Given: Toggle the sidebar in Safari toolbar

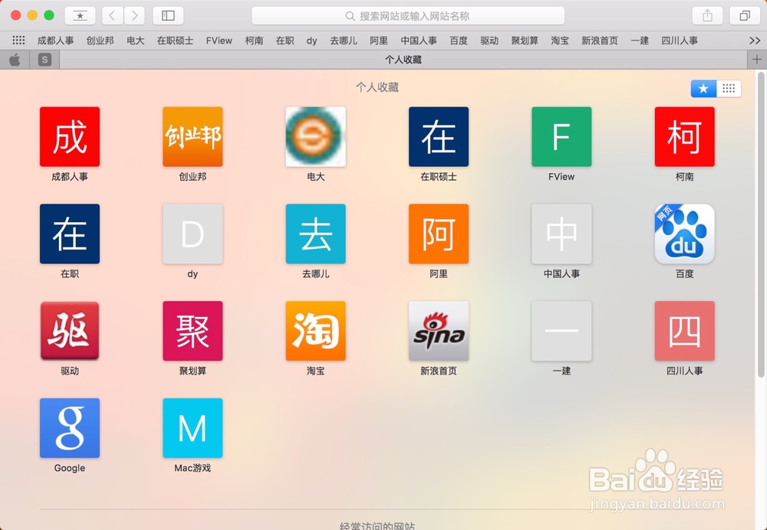Looking at the screenshot, I should point(168,15).
